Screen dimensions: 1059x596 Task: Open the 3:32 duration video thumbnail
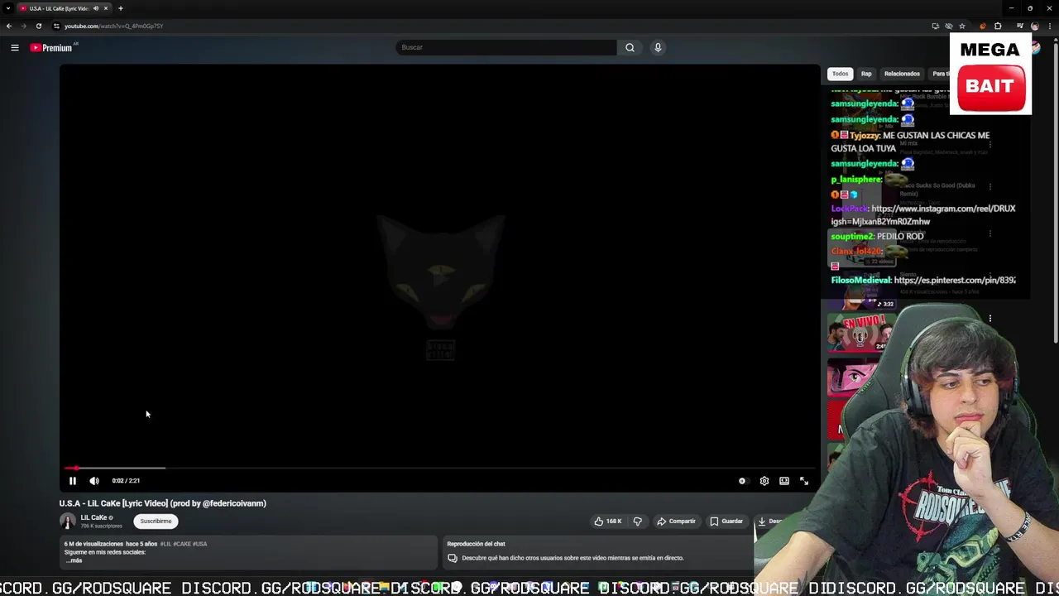pyautogui.click(x=860, y=292)
